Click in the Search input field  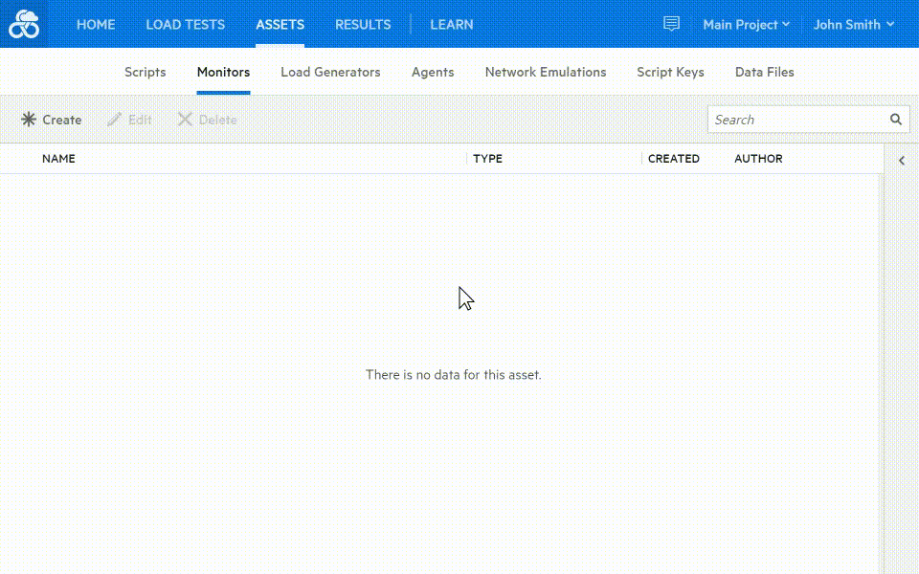click(x=795, y=120)
